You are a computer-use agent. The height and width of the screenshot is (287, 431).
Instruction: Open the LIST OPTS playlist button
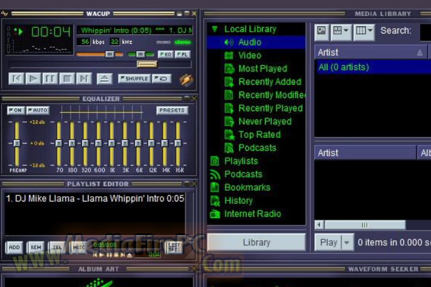tap(174, 248)
